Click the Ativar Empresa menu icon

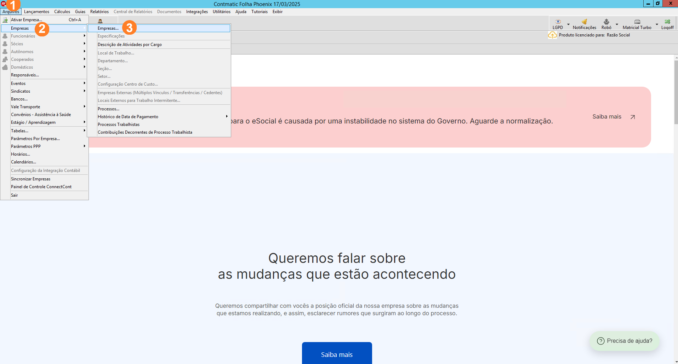tap(5, 20)
